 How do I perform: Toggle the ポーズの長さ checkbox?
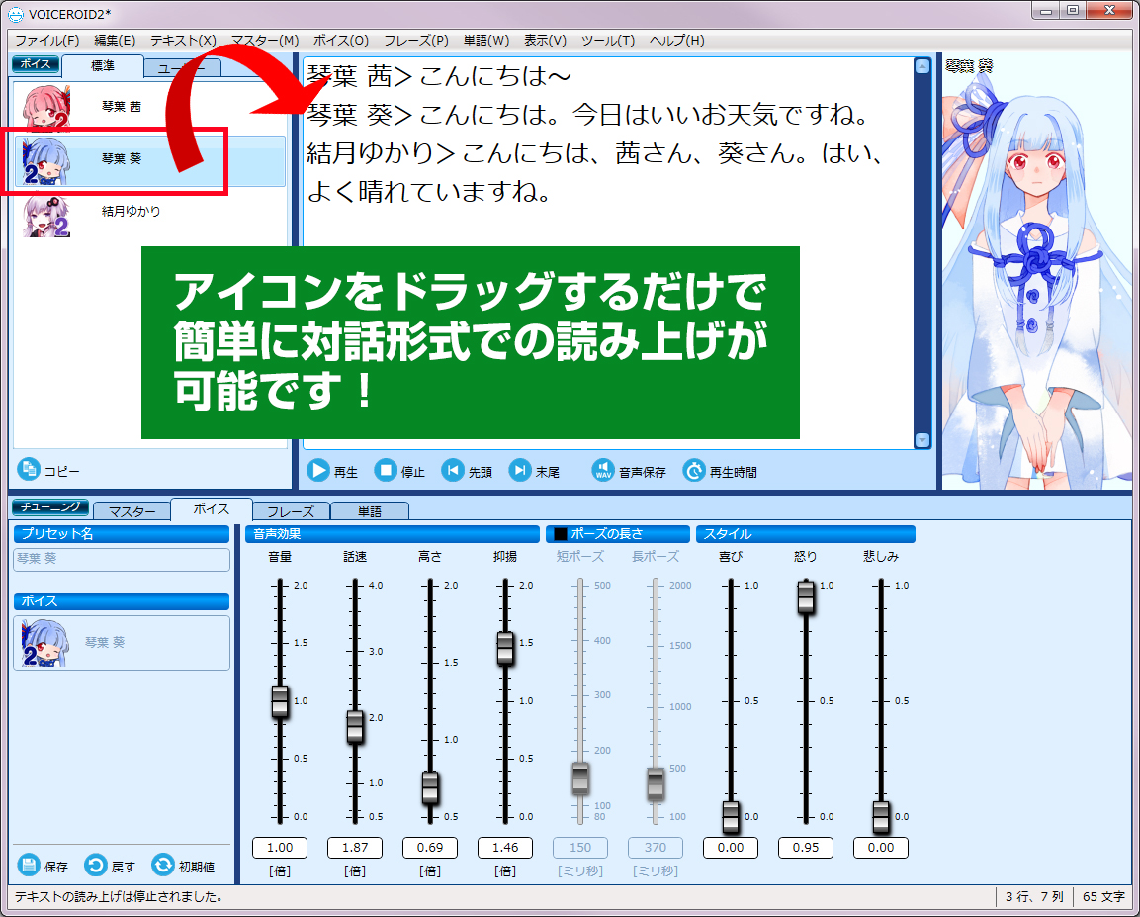click(561, 534)
